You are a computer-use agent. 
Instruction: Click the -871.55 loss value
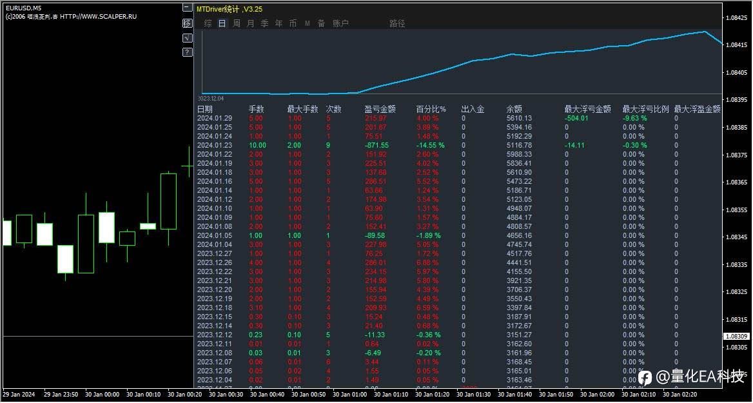point(376,145)
